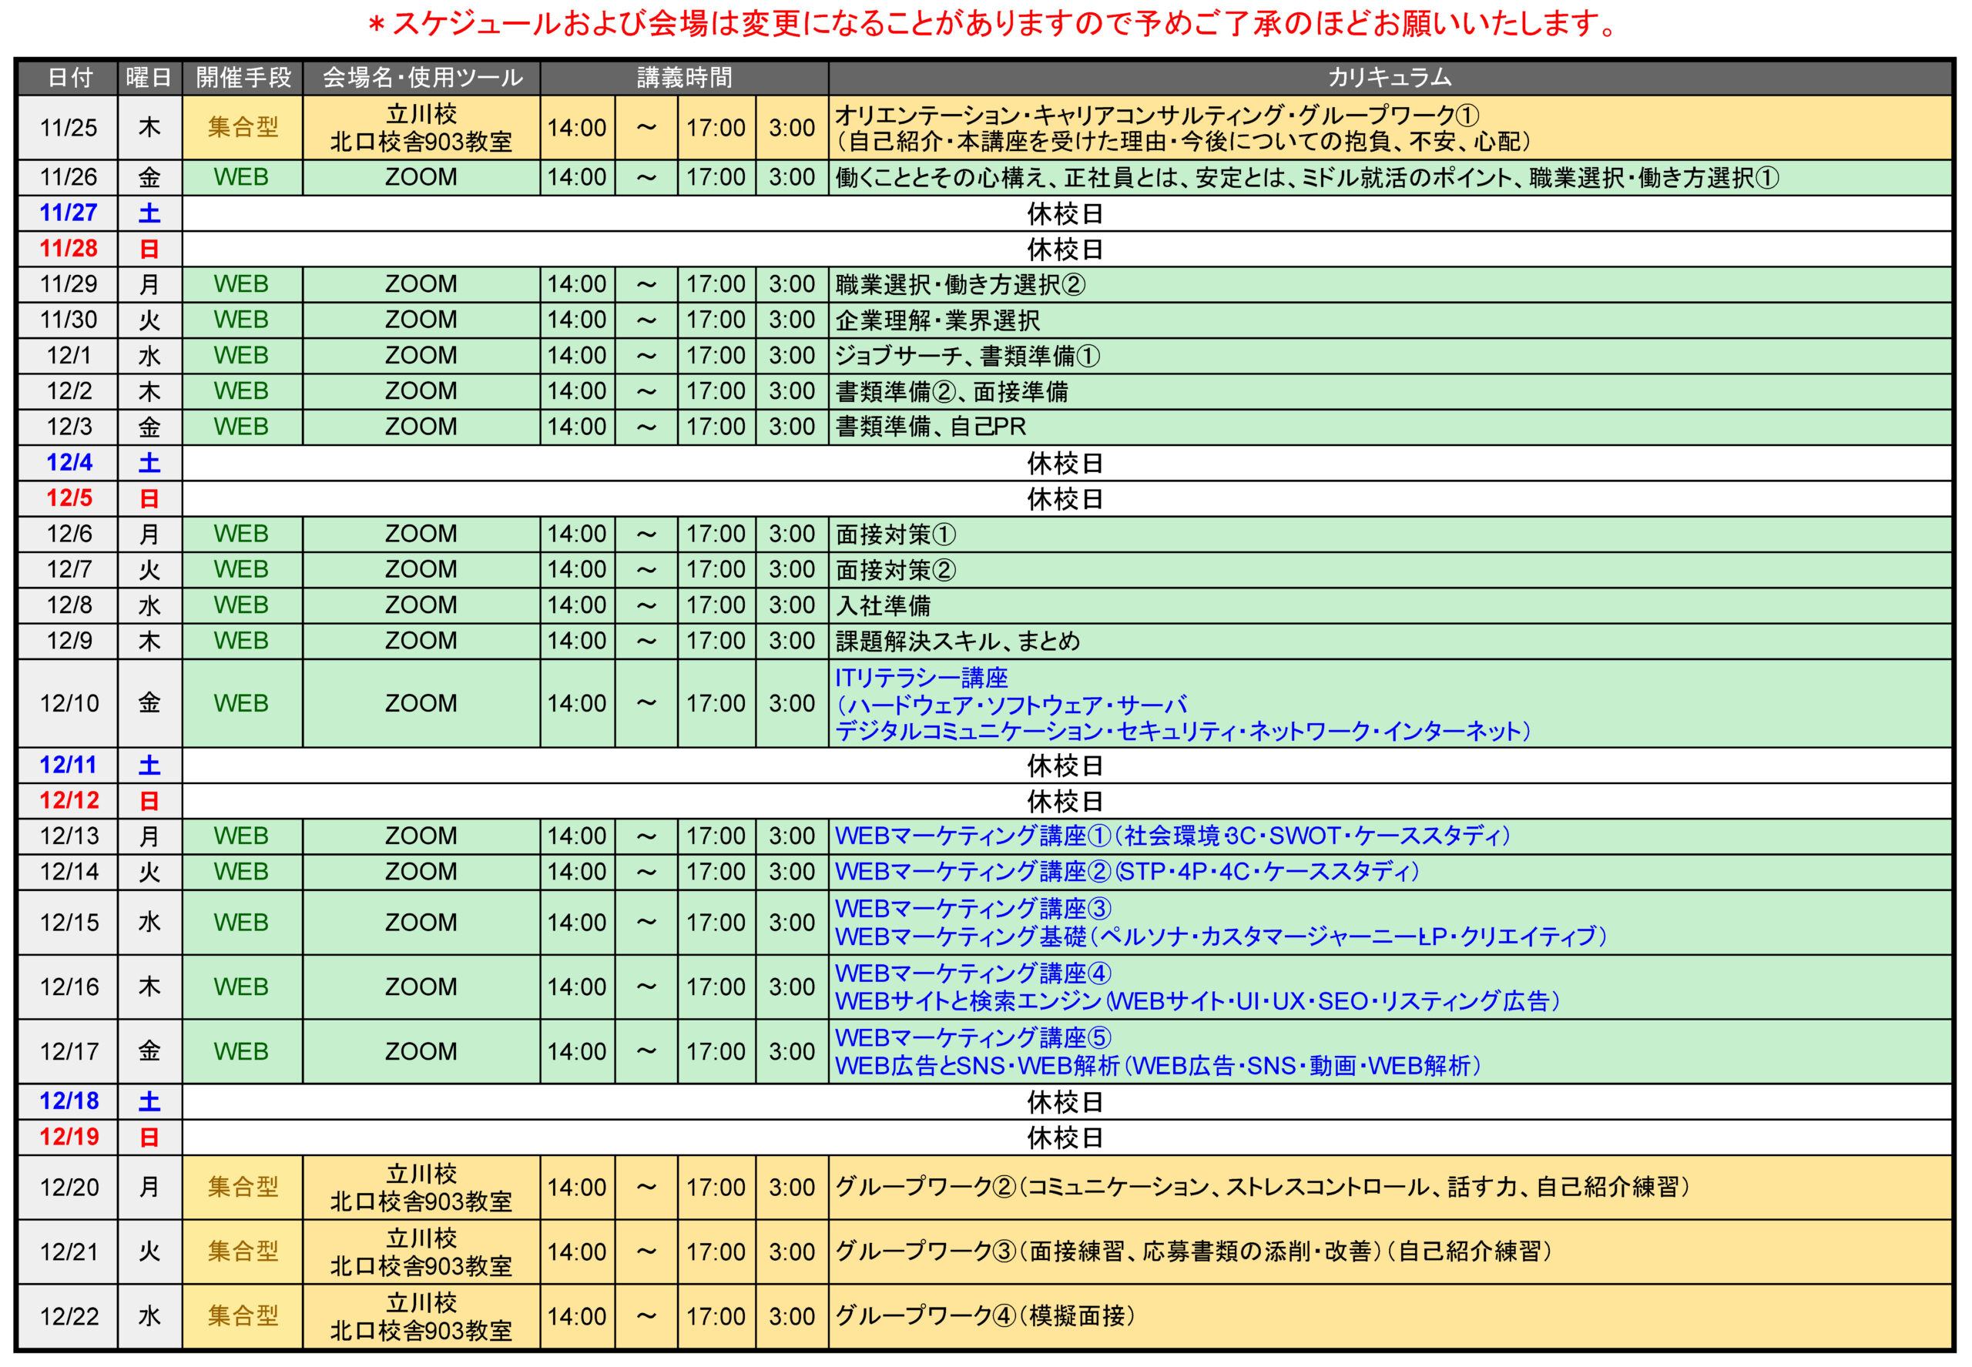The width and height of the screenshot is (1972, 1367).
Task: Click 火 weekday in 12/14 row
Action: point(150,872)
